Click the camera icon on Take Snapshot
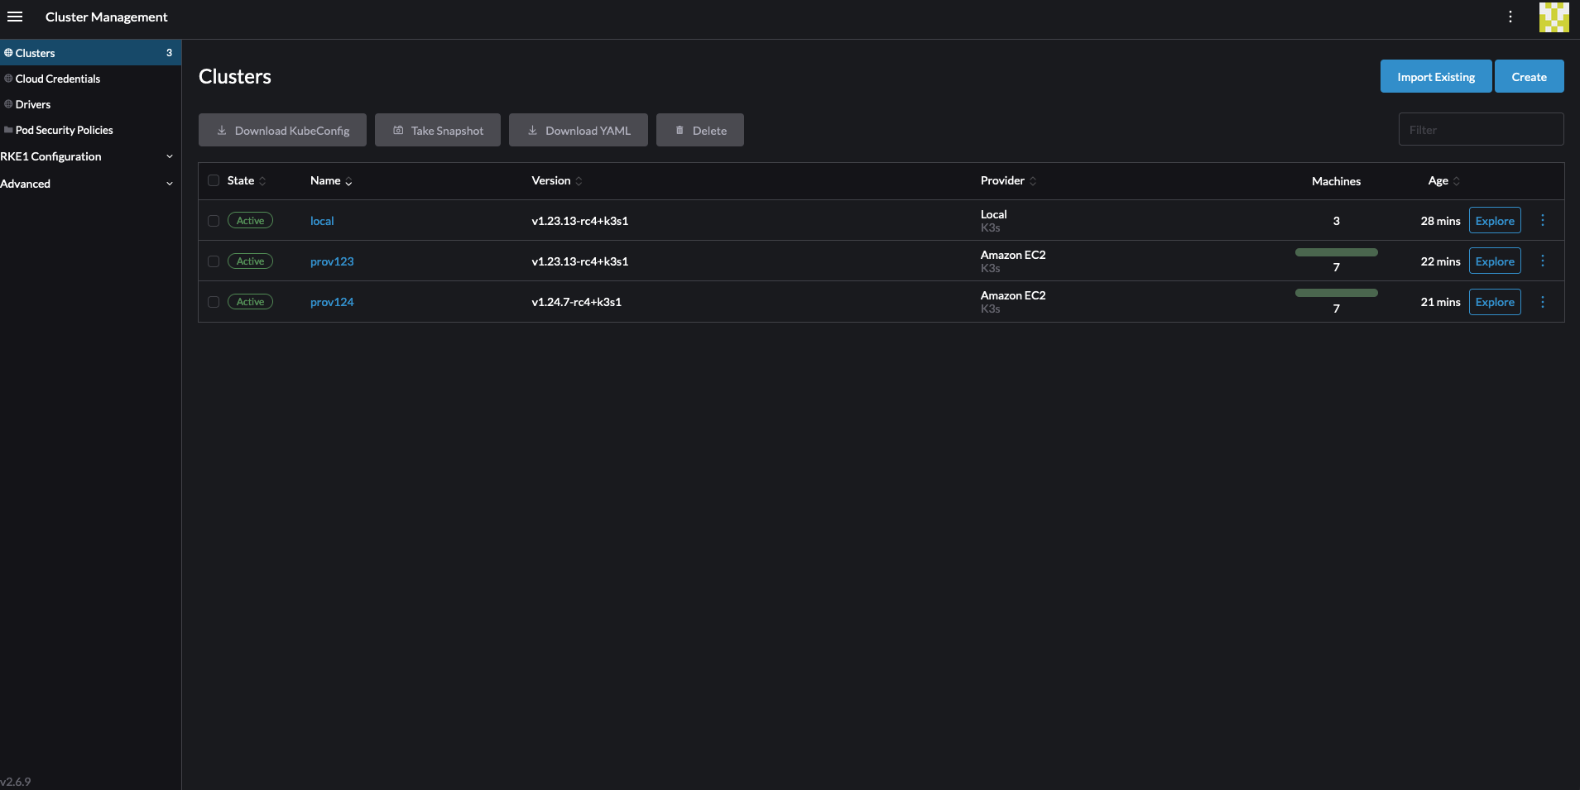The height and width of the screenshot is (790, 1580). pyautogui.click(x=398, y=130)
